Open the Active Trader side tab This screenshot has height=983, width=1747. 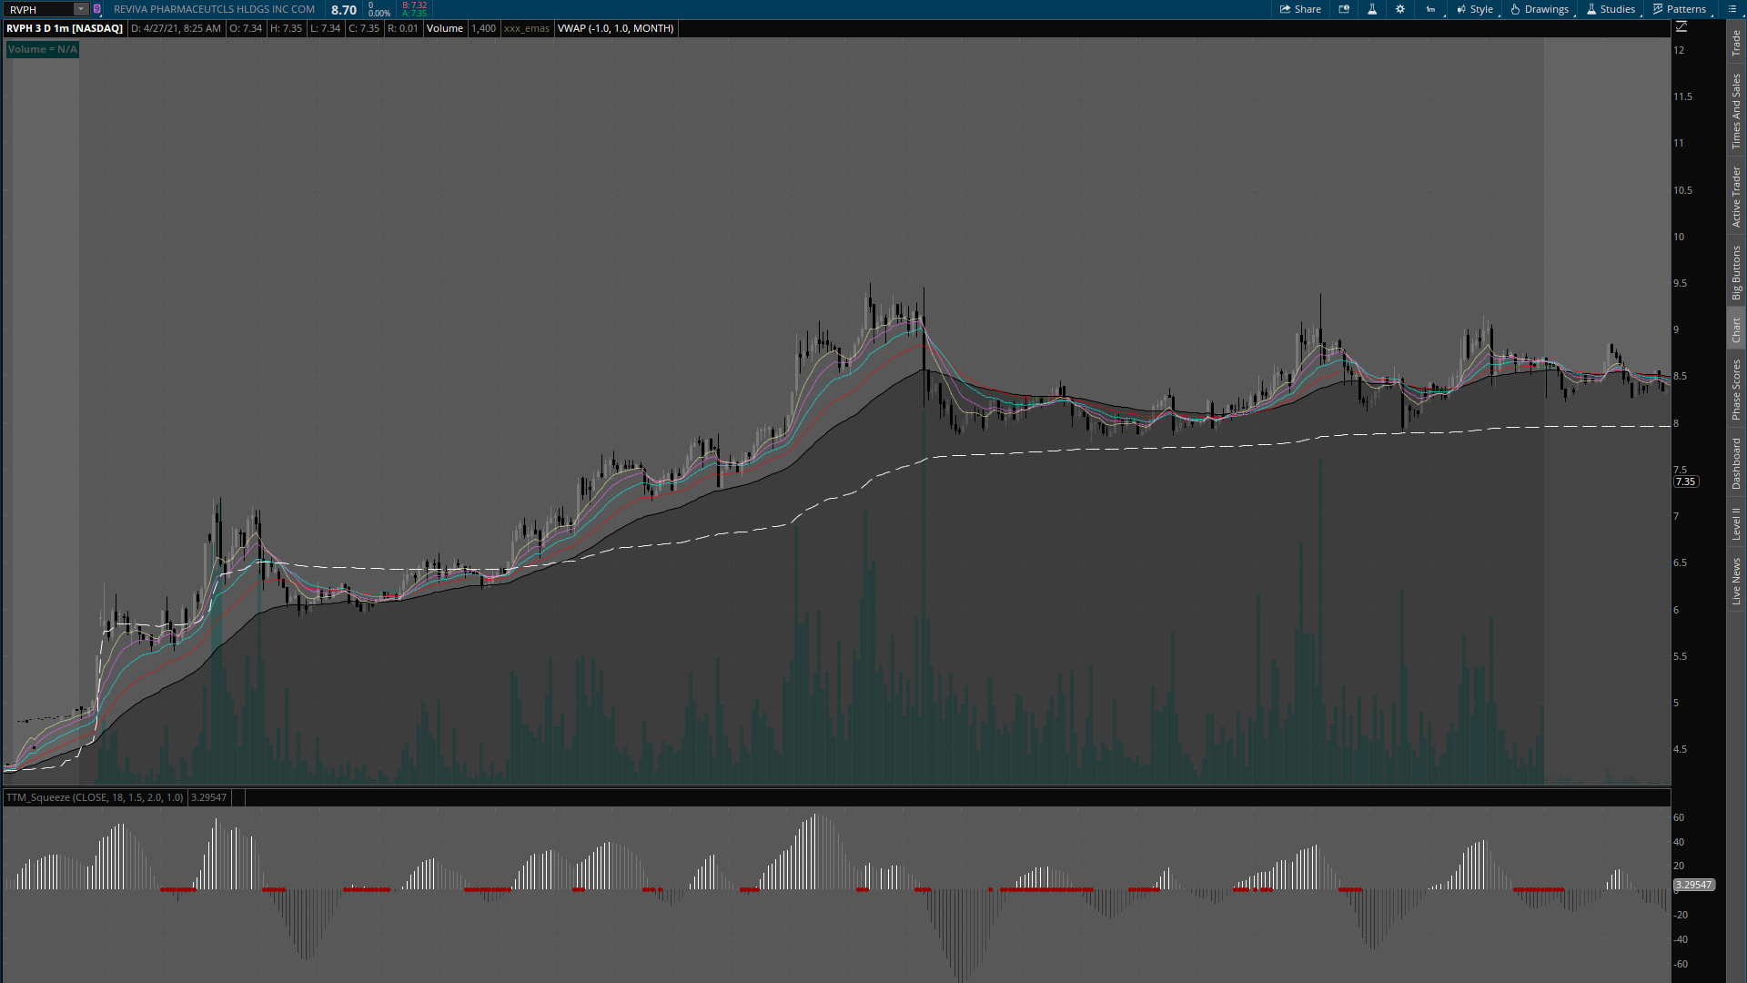(x=1736, y=197)
